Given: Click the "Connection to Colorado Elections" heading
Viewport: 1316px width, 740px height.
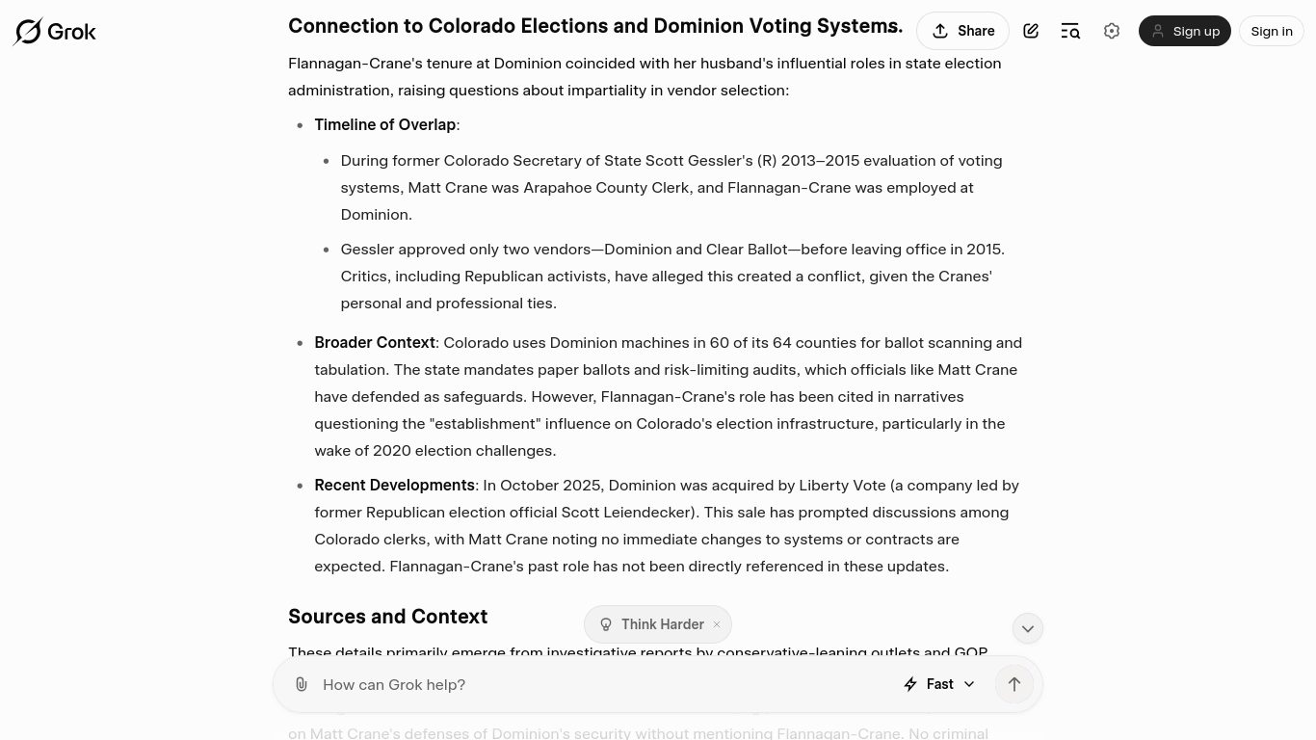Looking at the screenshot, I should tap(594, 26).
